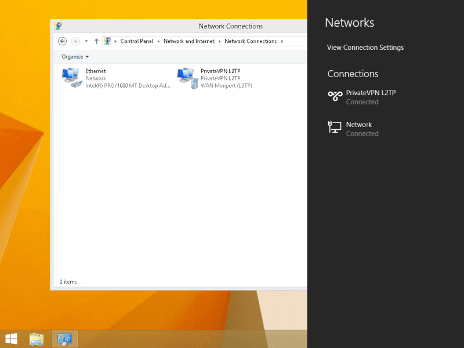Click the Network Connections breadcrumb segment

[x=251, y=41]
